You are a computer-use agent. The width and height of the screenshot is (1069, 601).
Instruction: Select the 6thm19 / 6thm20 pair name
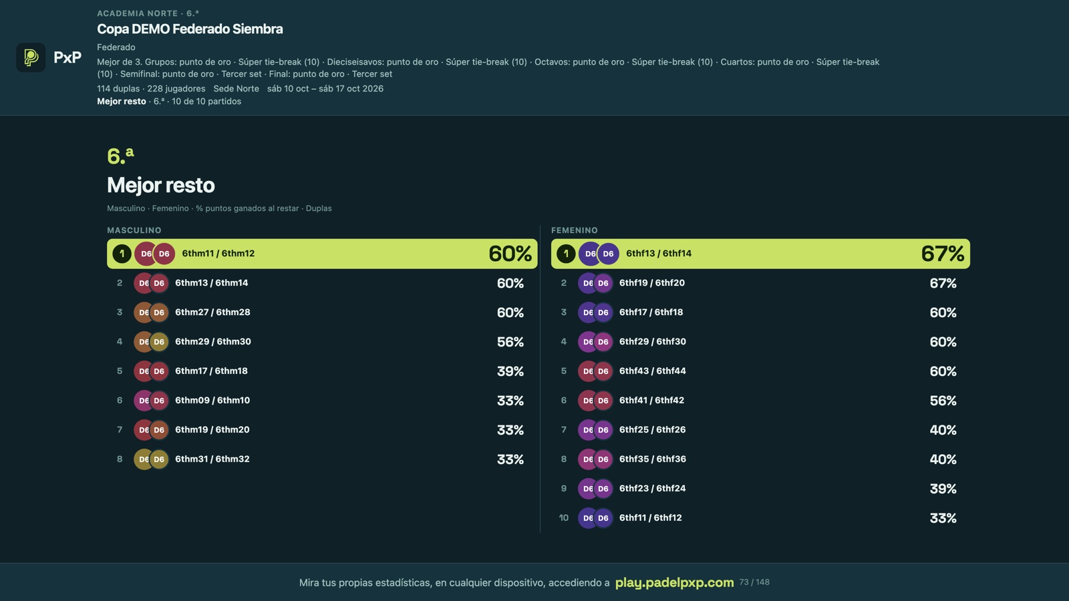coord(212,430)
